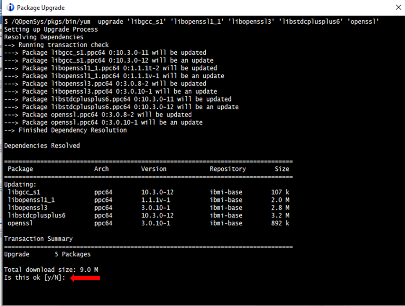Click the 'Updating:' label

(x=20, y=185)
